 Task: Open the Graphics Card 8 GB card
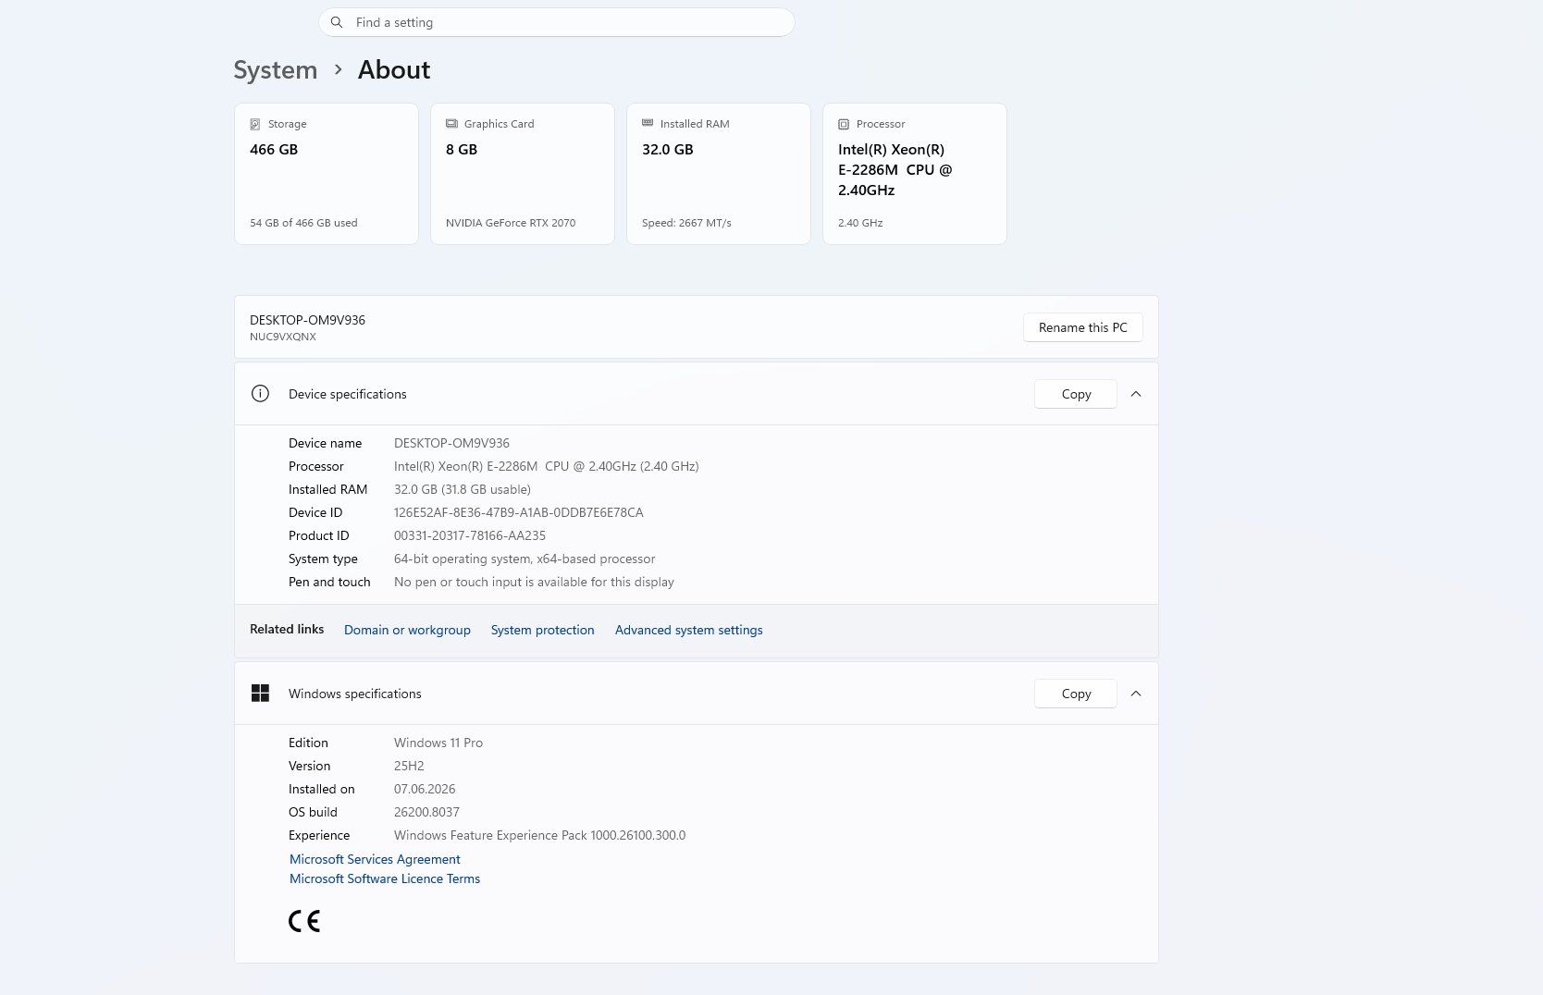click(523, 174)
